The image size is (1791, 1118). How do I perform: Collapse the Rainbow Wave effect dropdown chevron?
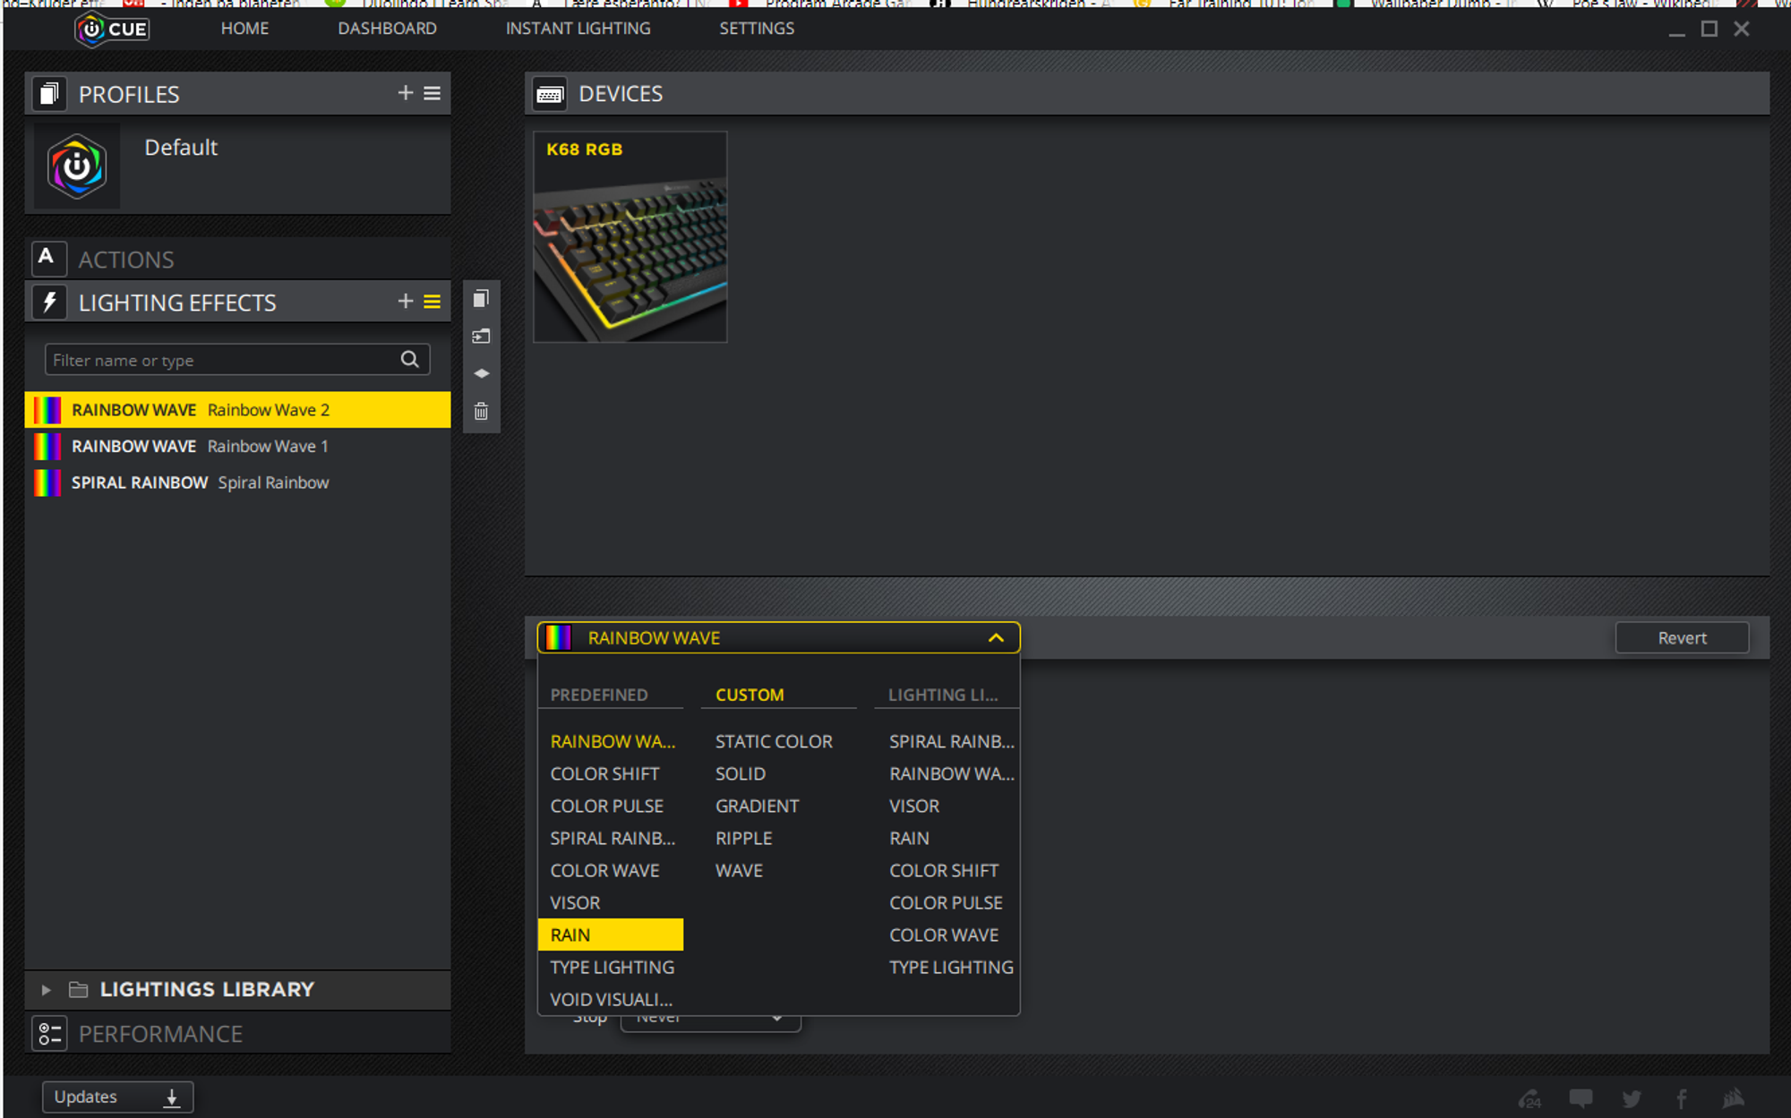tap(996, 637)
